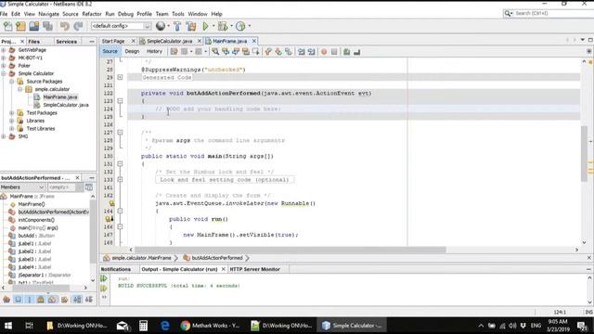Open the Windows Calculator from taskbar
Screen dimensions: 594x334
pyautogui.click(x=143, y=326)
